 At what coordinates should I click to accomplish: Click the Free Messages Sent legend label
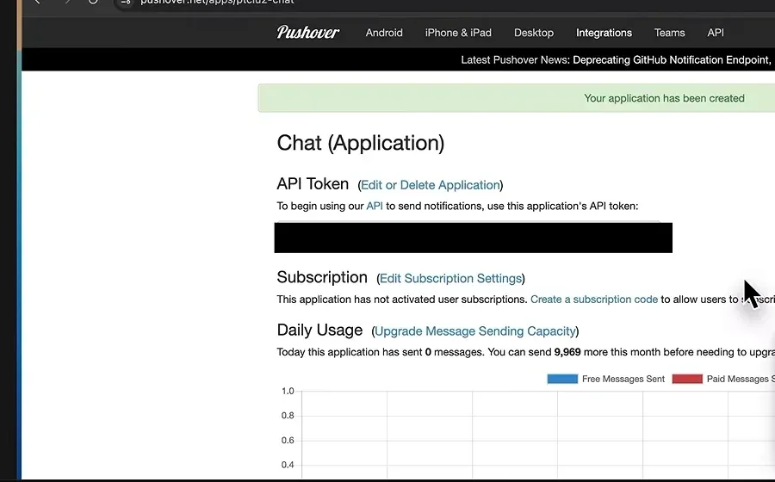(x=623, y=379)
